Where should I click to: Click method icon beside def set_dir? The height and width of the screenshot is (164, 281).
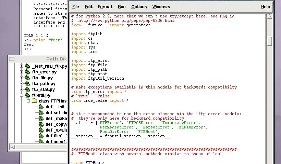(x=41, y=113)
